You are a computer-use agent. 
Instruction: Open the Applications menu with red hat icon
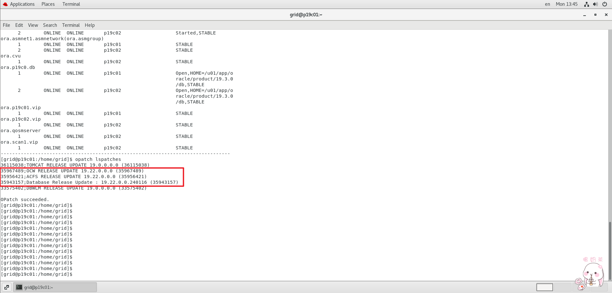tap(18, 4)
